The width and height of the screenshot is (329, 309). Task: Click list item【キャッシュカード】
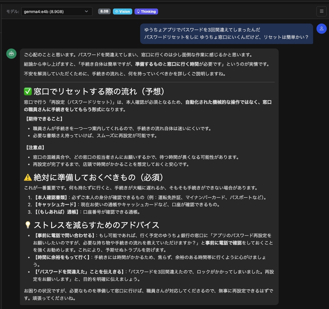(127, 205)
